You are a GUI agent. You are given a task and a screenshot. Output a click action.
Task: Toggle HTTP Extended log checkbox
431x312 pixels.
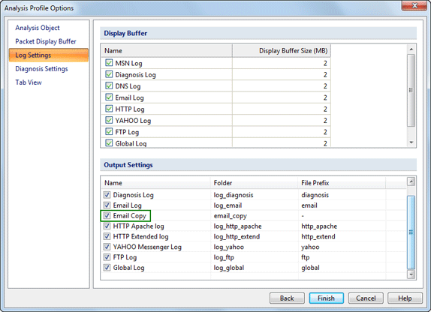[107, 236]
